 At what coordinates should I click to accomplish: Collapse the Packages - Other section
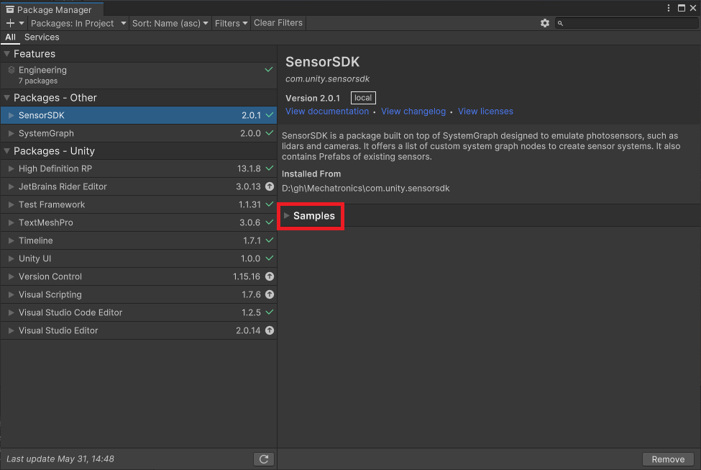point(6,98)
